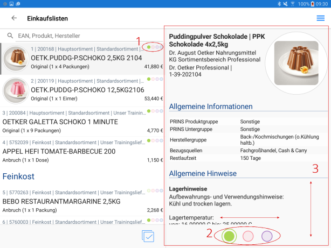Tap the multi-select checkmark icon

pyautogui.click(x=148, y=236)
